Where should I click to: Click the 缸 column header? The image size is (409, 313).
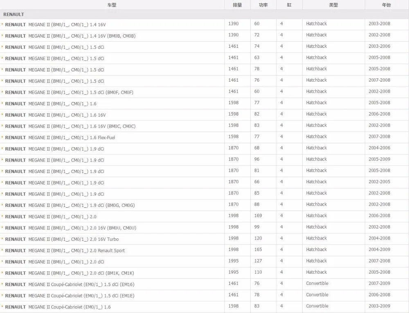[x=289, y=5]
